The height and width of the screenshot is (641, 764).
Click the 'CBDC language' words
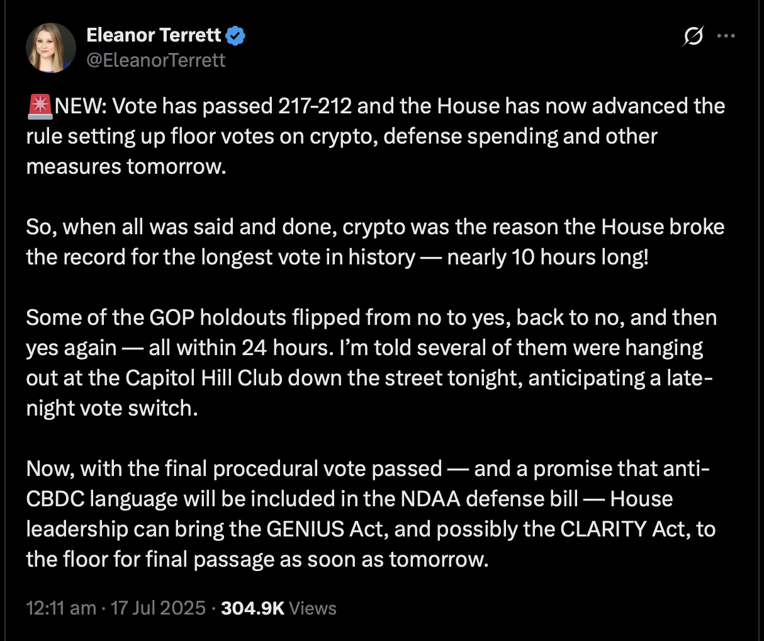pyautogui.click(x=102, y=499)
